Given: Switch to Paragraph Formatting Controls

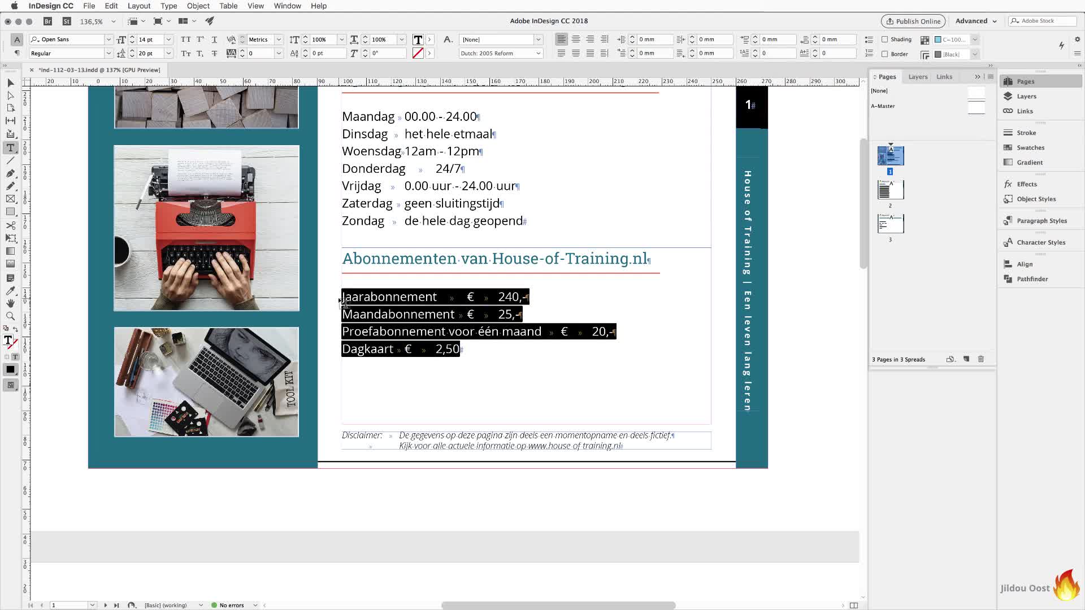Looking at the screenshot, I should 17,53.
